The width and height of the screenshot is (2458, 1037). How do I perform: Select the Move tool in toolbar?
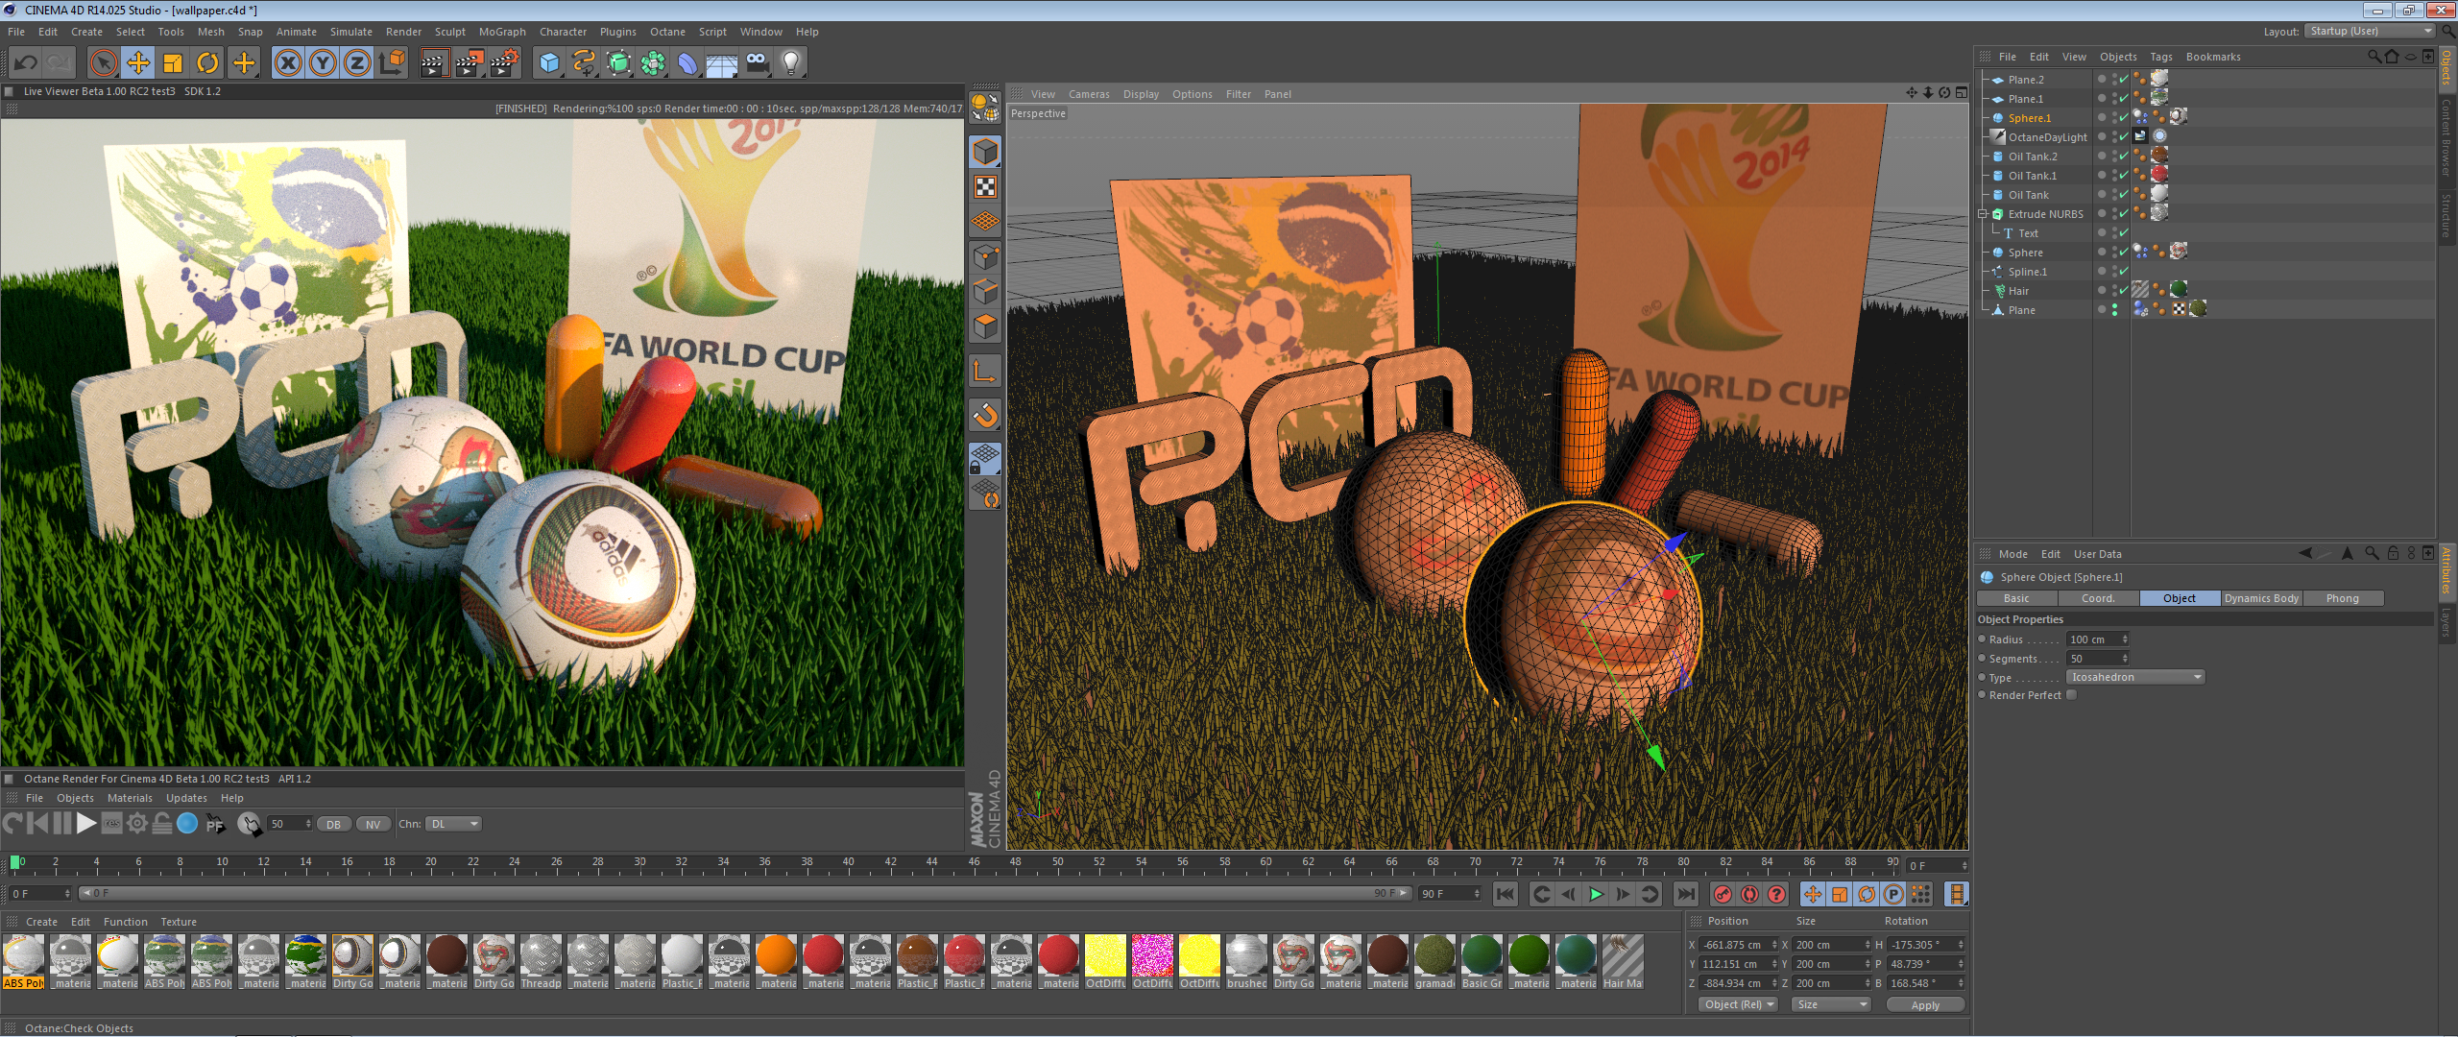point(138,63)
